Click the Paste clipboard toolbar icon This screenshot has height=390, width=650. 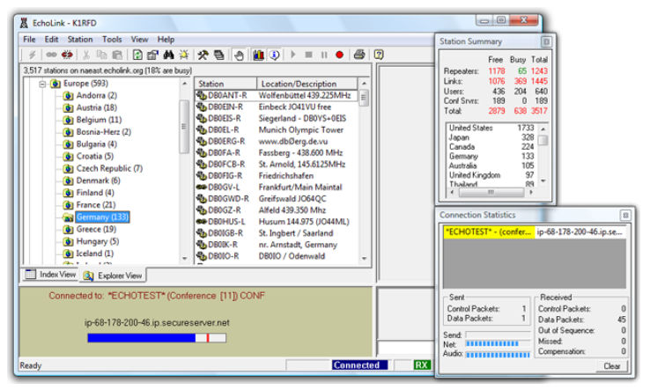click(117, 55)
